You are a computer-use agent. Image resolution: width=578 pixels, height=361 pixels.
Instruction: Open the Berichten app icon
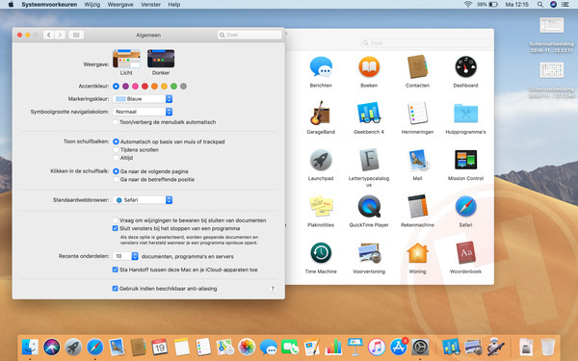(321, 67)
